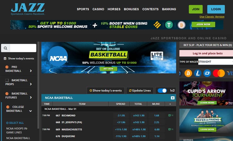Click the Bitcoin coin icon in top banner
This screenshot has width=233, height=141.
click(x=181, y=25)
